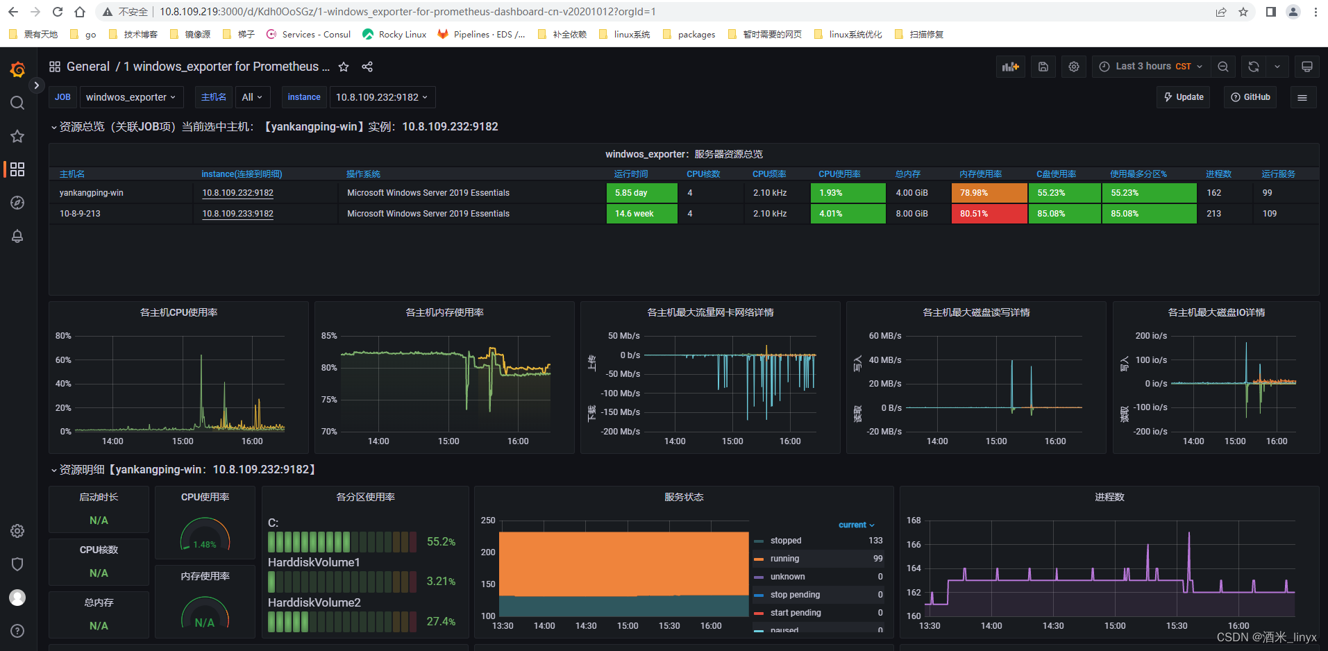The height and width of the screenshot is (651, 1328).
Task: Open the Alerting bell icon
Action: point(17,236)
